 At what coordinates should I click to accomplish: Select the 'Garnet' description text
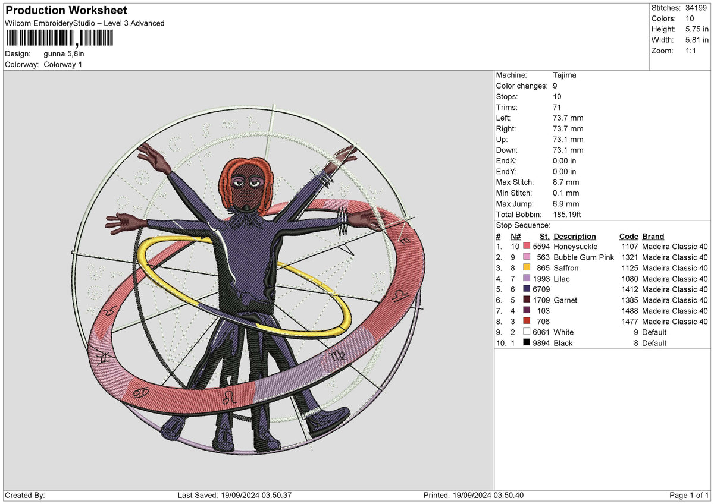[x=565, y=300]
